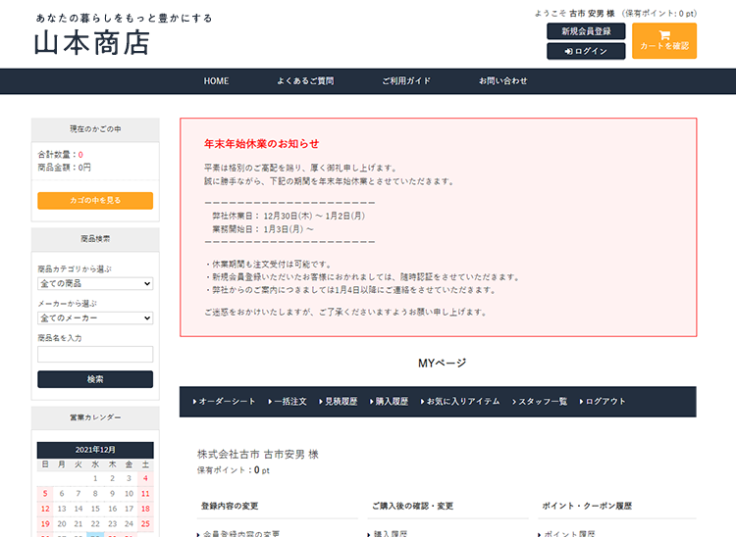Open お気に入りアイテム favorites tab
The height and width of the screenshot is (537, 736).
click(x=461, y=402)
